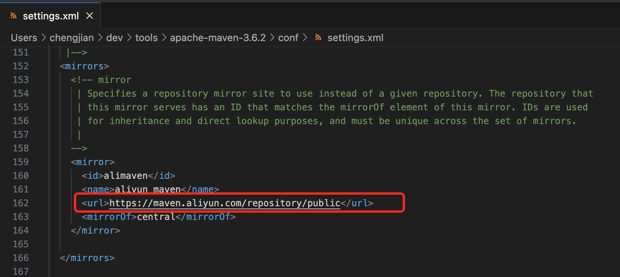
Task: Click the XML file icon in the tab
Action: (14, 16)
